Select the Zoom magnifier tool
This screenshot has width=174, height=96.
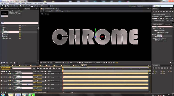pos(8,6)
